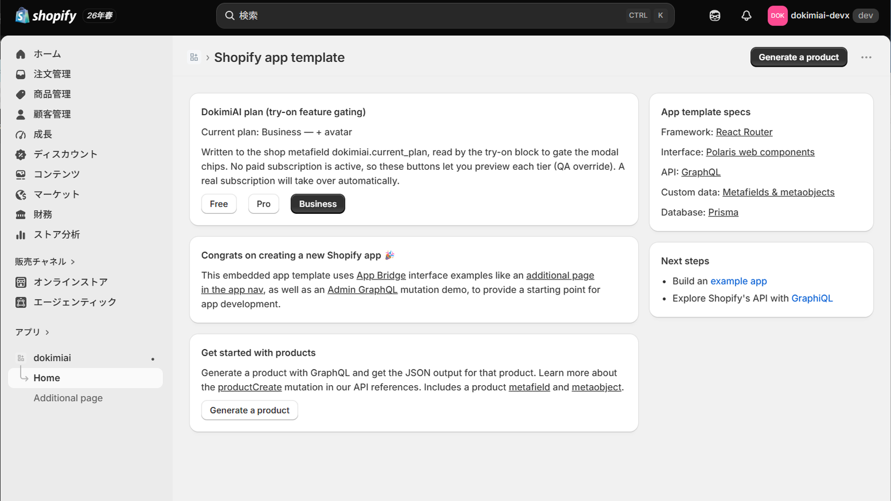Click the DOK store avatar
Image resolution: width=891 pixels, height=501 pixels.
click(x=777, y=16)
